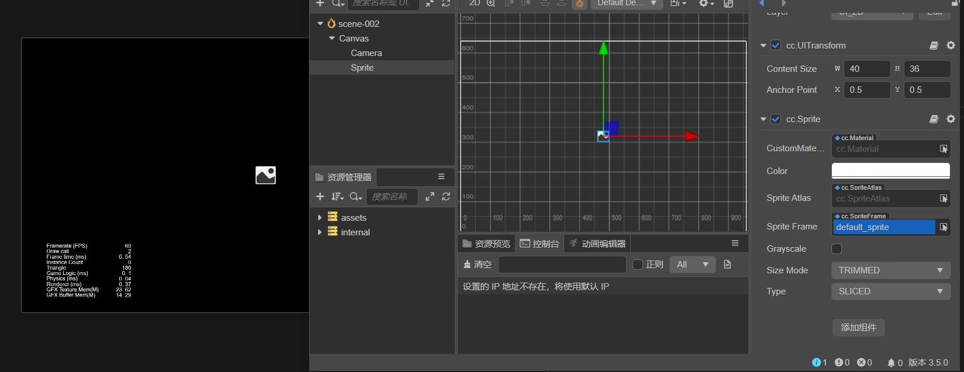This screenshot has width=964, height=372.
Task: Edit the Anchor Point X field
Action: 868,90
